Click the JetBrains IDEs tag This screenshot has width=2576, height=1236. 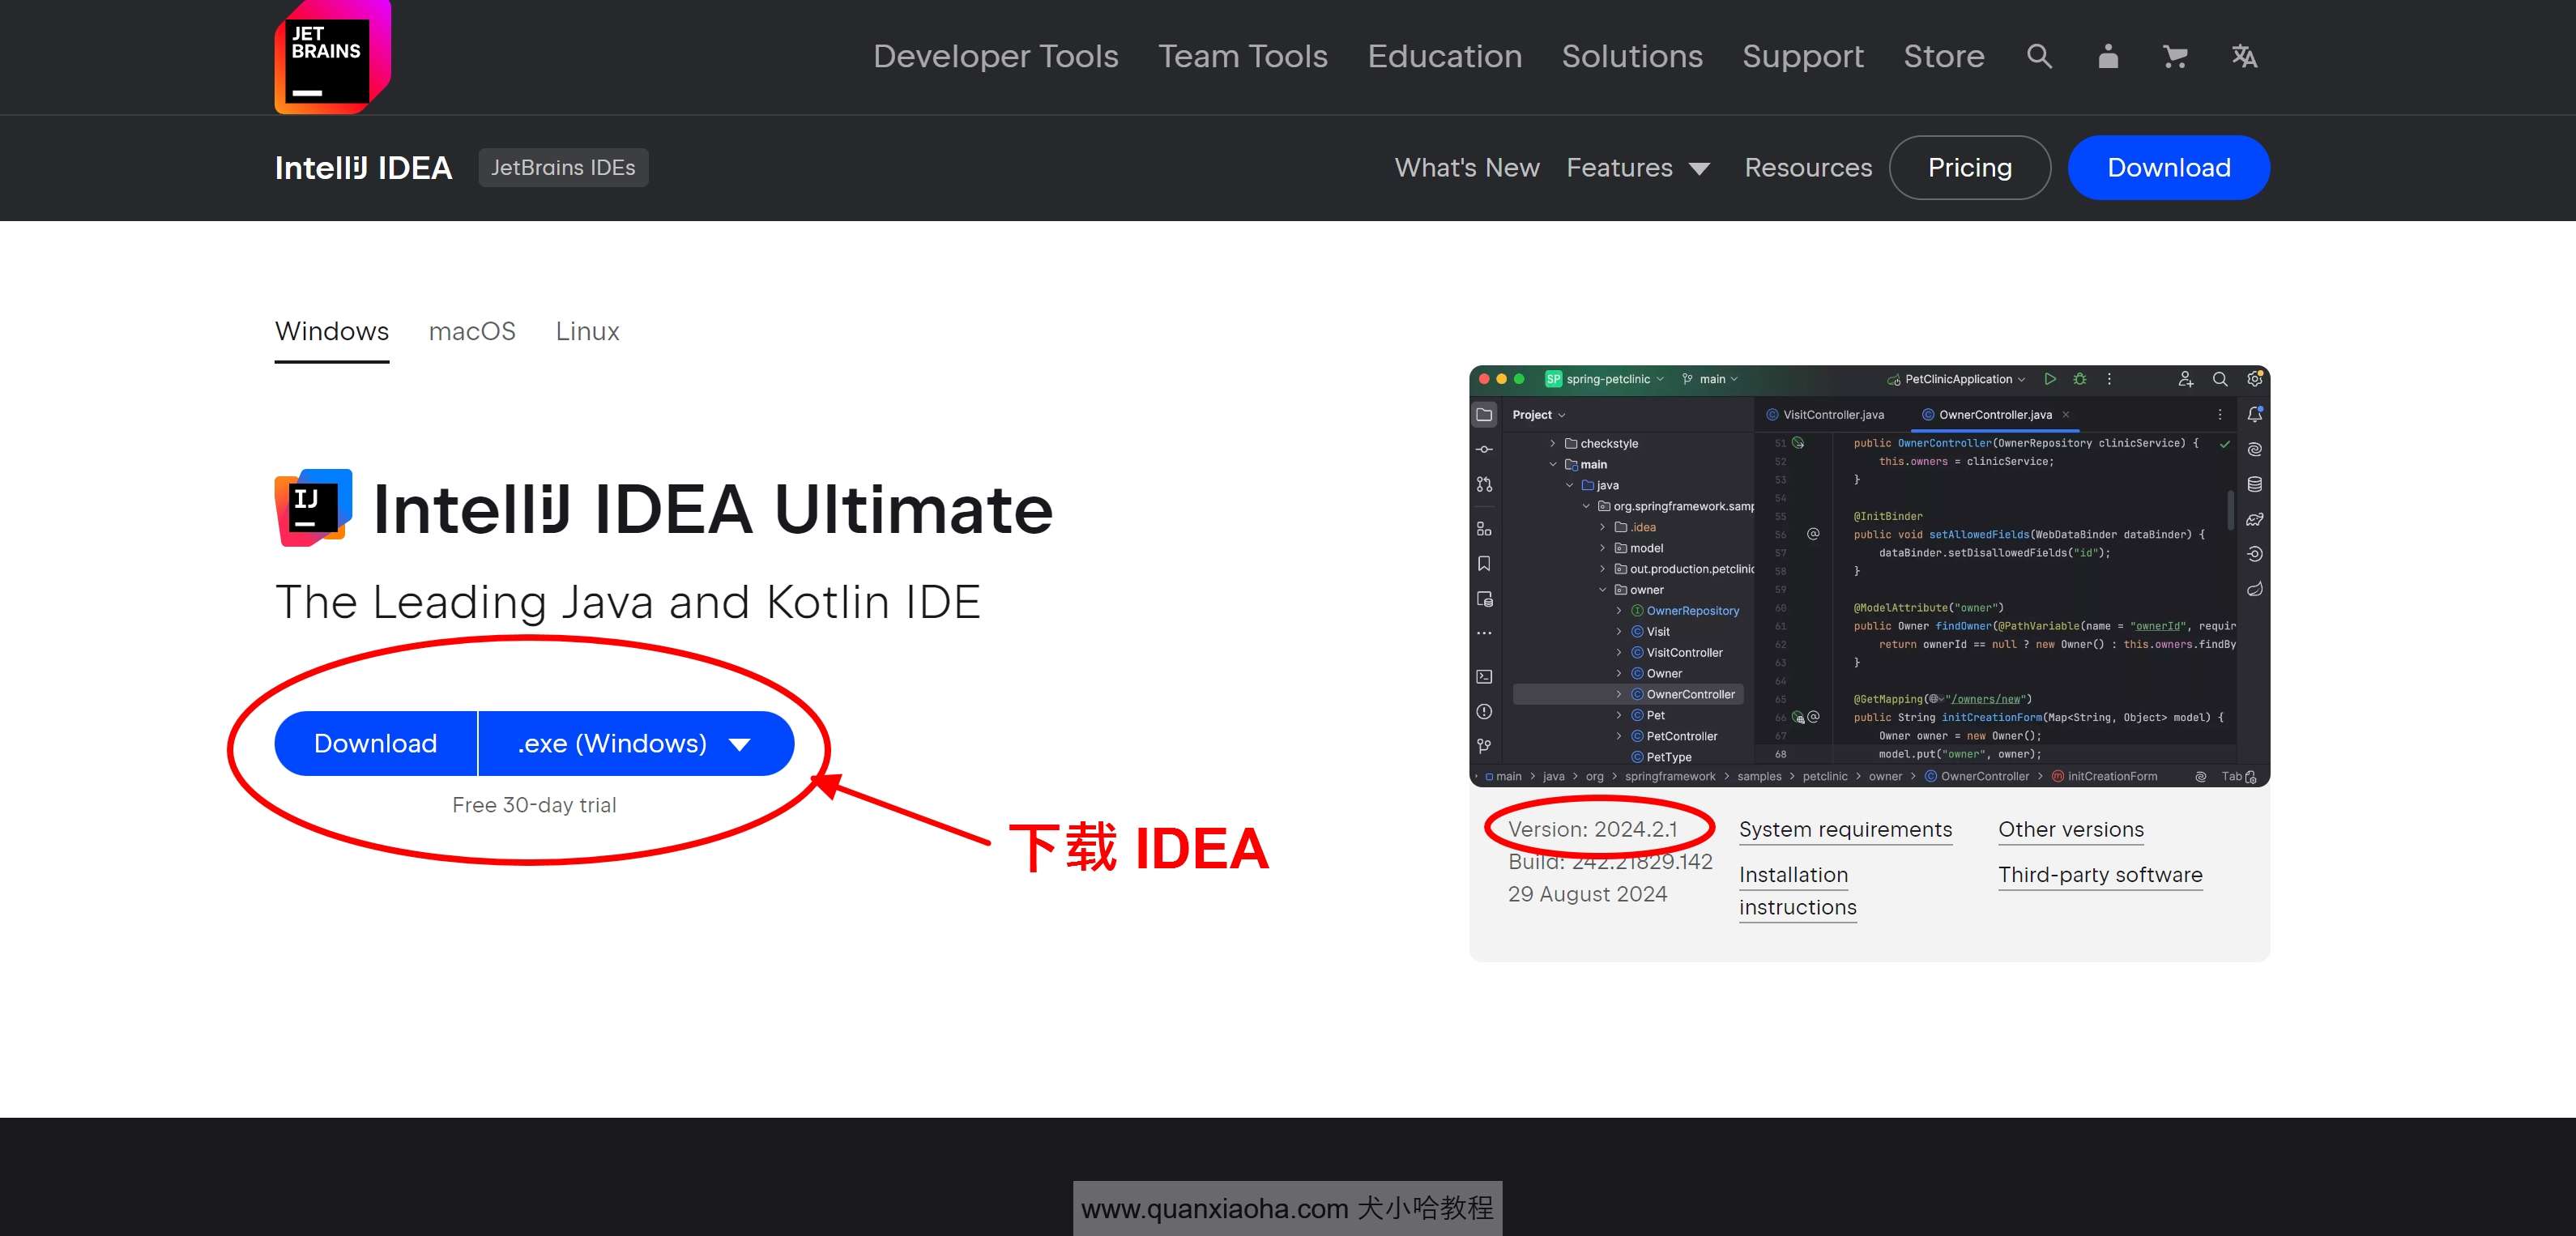563,167
